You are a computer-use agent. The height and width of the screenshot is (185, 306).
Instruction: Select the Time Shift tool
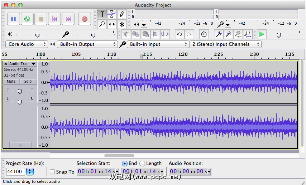[112, 24]
